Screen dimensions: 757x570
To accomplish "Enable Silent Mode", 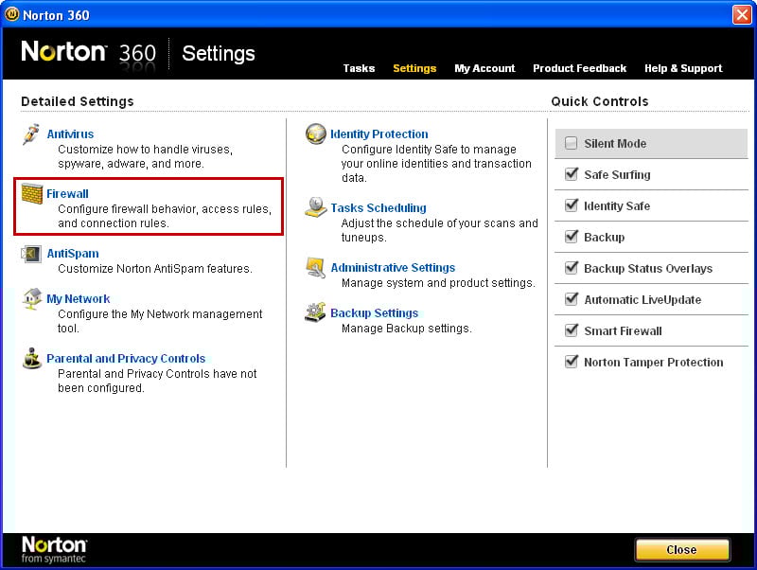I will coord(572,143).
